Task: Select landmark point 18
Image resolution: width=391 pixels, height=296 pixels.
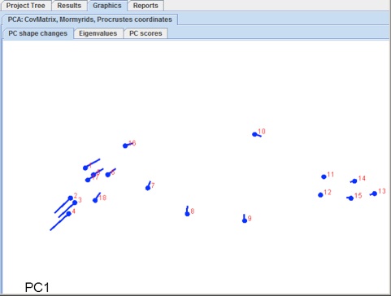Action: click(x=95, y=200)
